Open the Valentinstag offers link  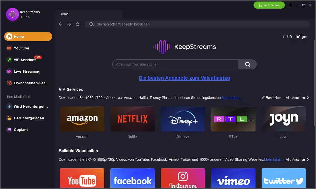[184, 78]
